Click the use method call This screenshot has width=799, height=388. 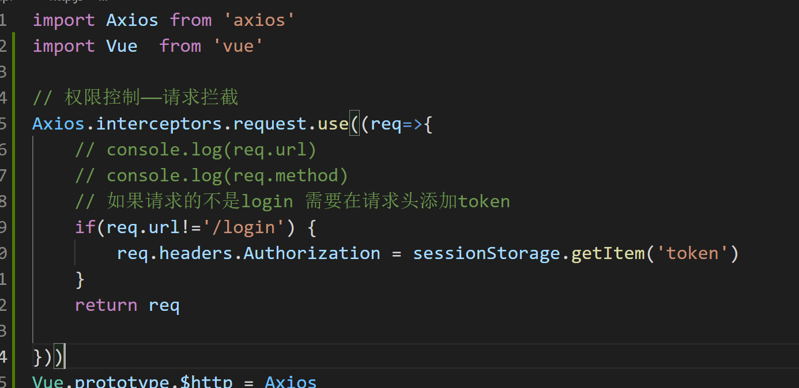pos(333,124)
